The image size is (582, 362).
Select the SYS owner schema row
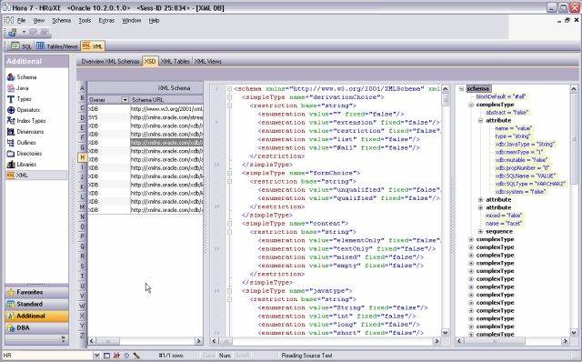pyautogui.click(x=145, y=117)
